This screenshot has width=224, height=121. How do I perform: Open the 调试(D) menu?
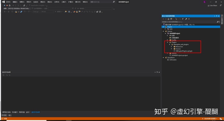click(43, 2)
